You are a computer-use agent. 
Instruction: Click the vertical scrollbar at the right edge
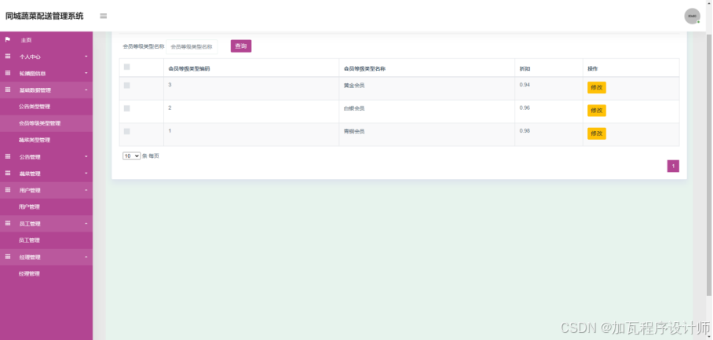[x=709, y=163]
